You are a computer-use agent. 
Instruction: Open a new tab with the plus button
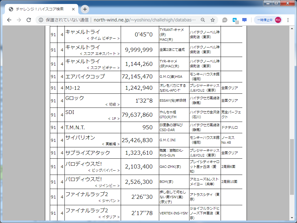85,9
